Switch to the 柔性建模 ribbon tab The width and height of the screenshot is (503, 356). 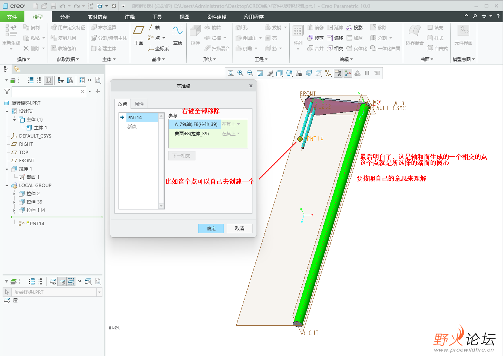[217, 17]
